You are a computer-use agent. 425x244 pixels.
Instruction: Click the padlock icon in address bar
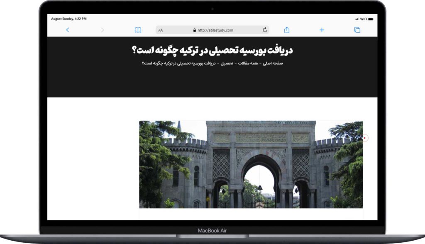194,30
